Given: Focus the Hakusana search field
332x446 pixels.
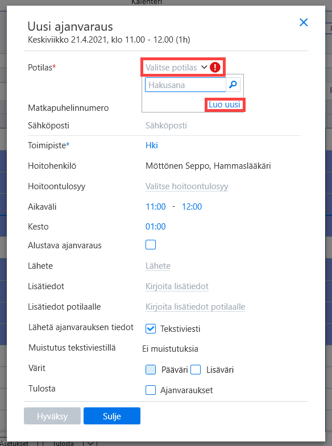Looking at the screenshot, I should [x=185, y=85].
